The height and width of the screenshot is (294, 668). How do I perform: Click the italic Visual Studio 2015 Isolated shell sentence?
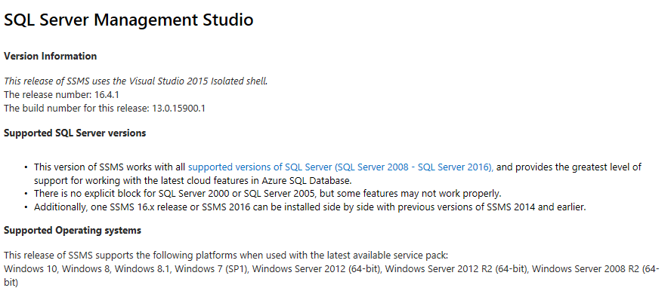click(x=136, y=81)
